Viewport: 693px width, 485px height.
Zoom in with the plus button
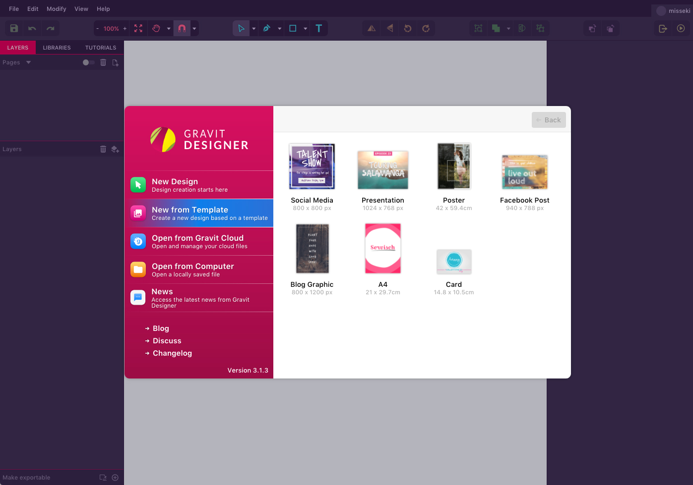[x=125, y=29]
